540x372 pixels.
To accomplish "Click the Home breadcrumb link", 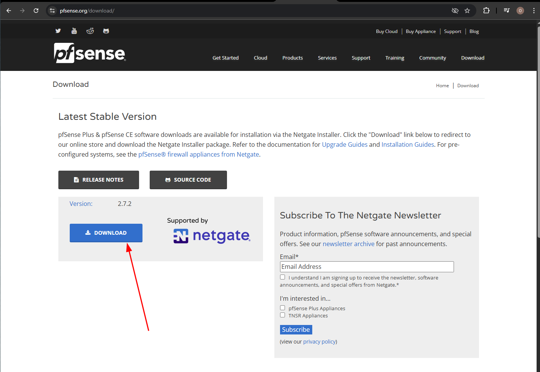I will pyautogui.click(x=442, y=86).
